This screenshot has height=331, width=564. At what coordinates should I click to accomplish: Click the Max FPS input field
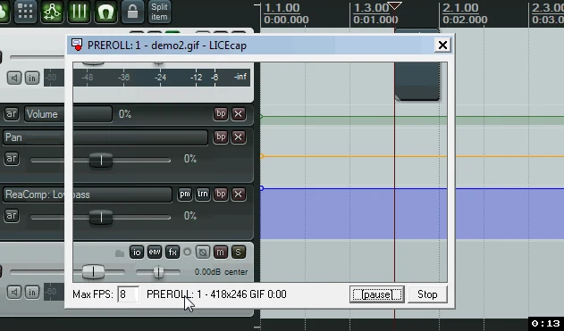pyautogui.click(x=129, y=294)
